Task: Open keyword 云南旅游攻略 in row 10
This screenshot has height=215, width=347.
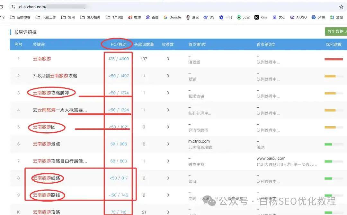Action: (46, 212)
